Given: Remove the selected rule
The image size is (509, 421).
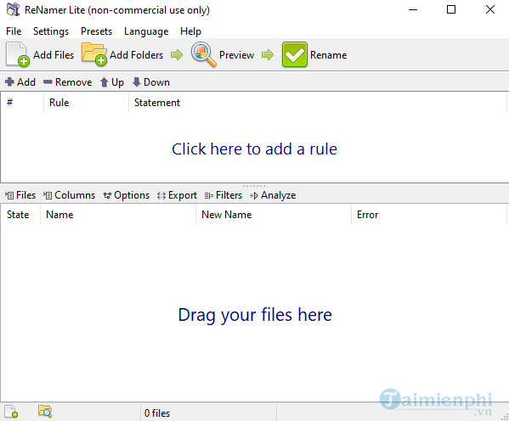Looking at the screenshot, I should (x=67, y=82).
